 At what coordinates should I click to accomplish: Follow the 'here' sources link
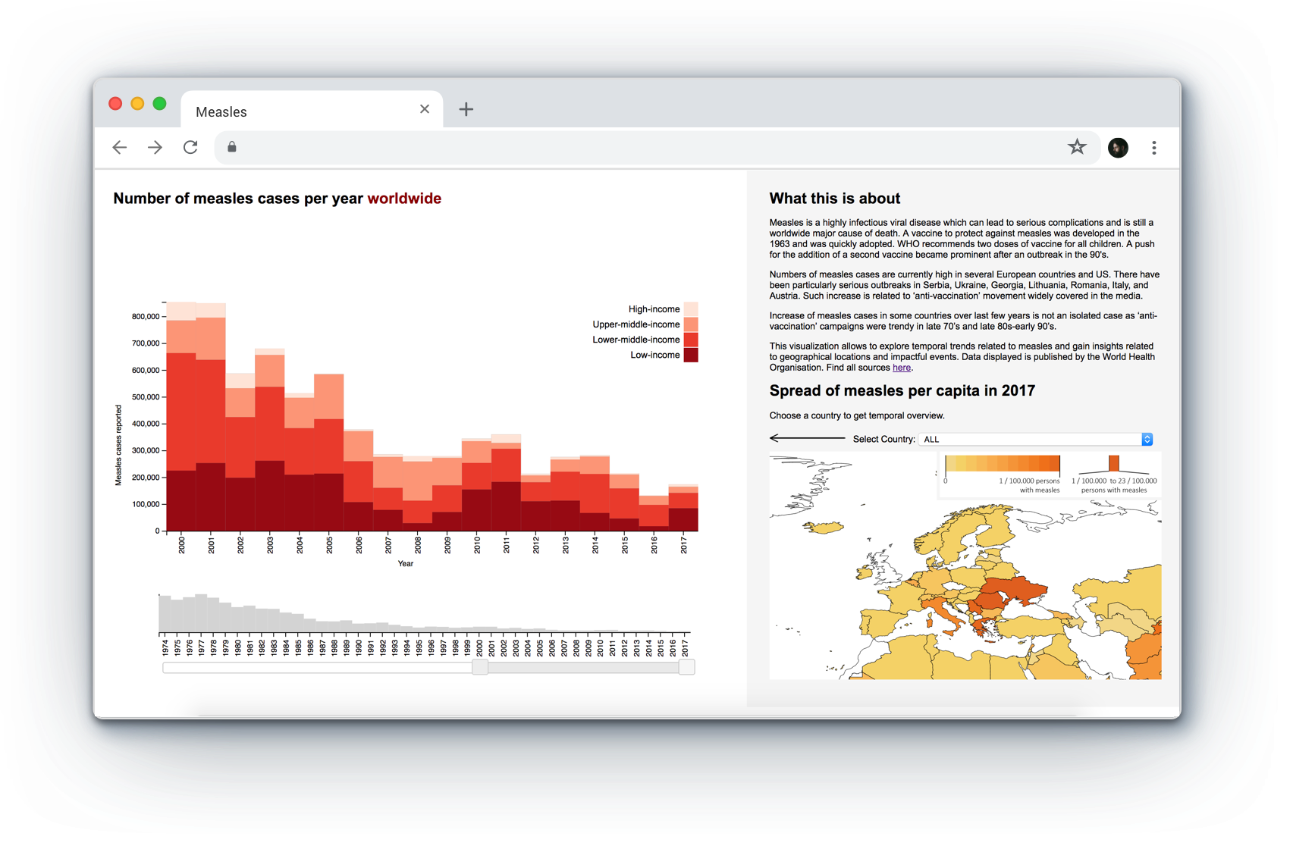(x=902, y=368)
